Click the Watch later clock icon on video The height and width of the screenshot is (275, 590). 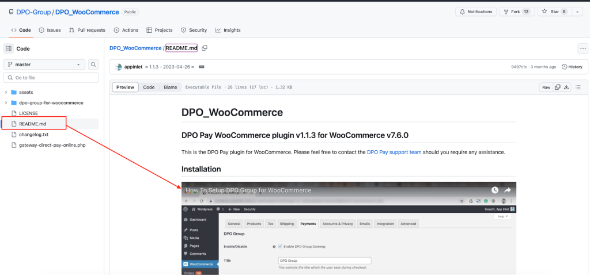click(495, 190)
